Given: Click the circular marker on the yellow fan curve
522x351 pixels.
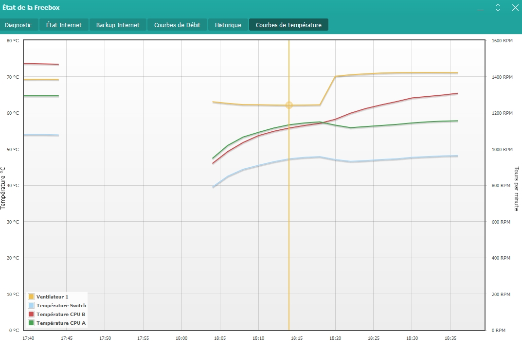Looking at the screenshot, I should pyautogui.click(x=289, y=105).
